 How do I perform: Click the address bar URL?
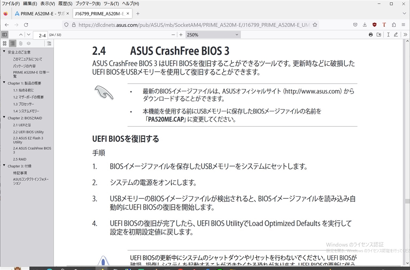pyautogui.click(x=194, y=25)
